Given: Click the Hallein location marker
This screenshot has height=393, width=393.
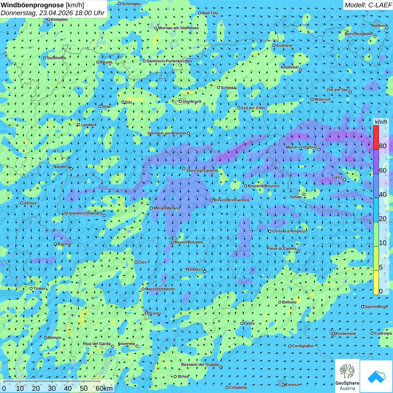Looking at the screenshot, I should [x=387, y=28].
